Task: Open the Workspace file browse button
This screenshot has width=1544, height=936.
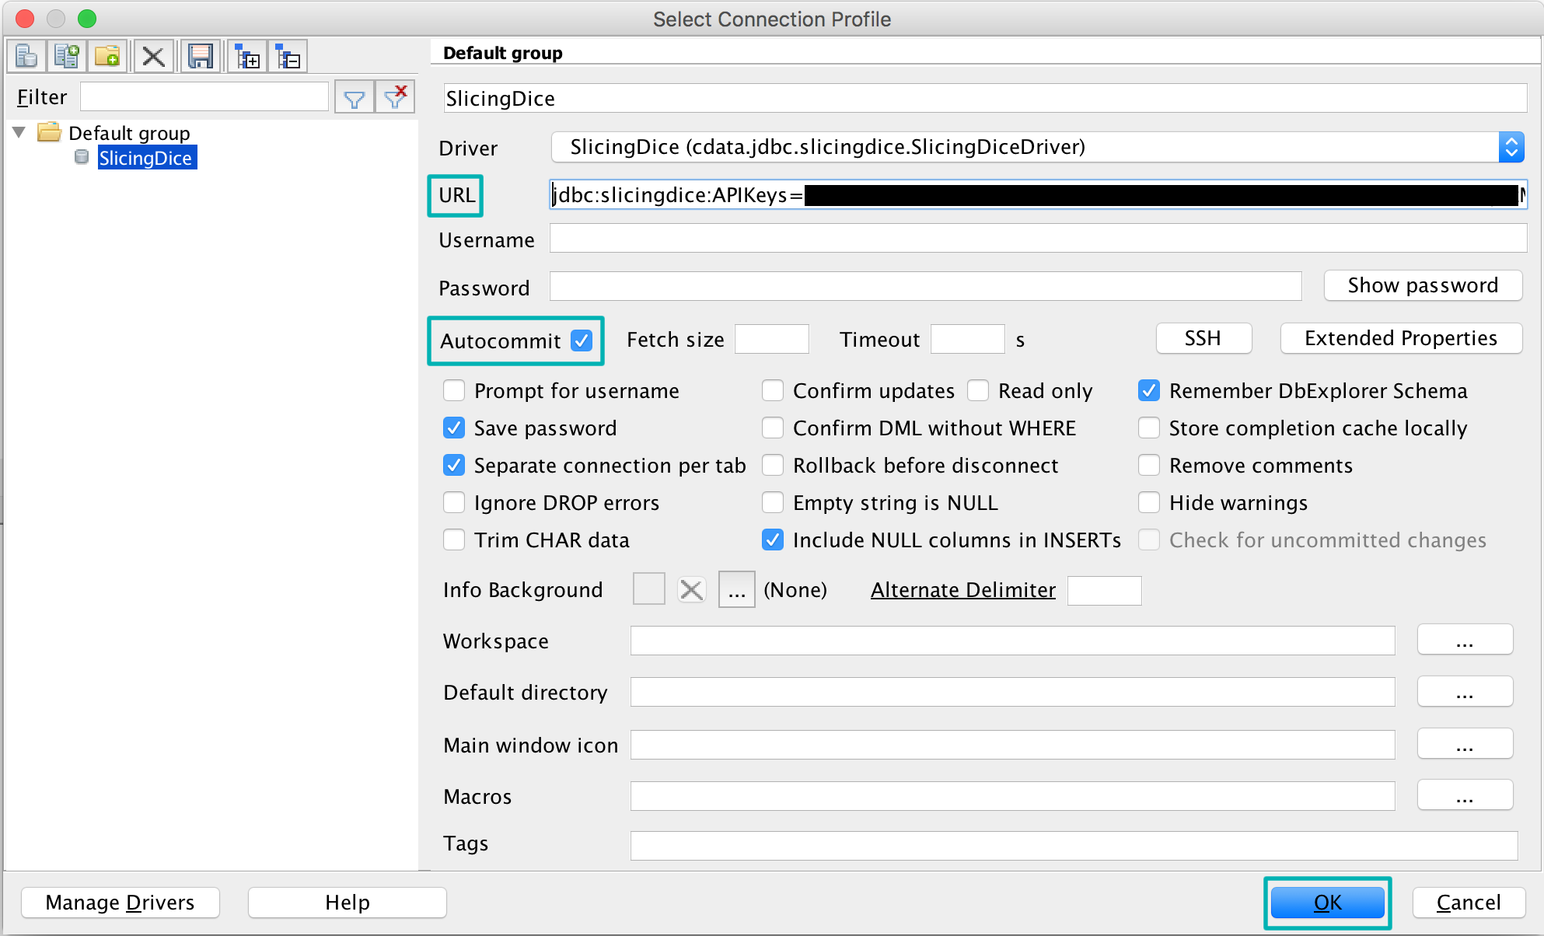Action: [1464, 641]
